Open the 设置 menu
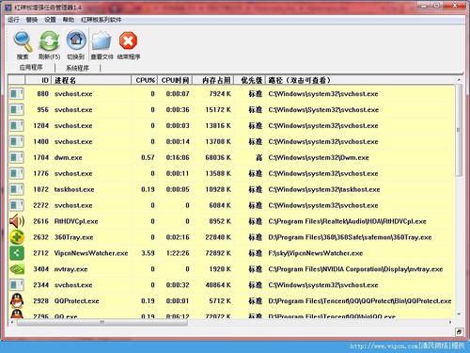470x353 pixels. coord(50,20)
